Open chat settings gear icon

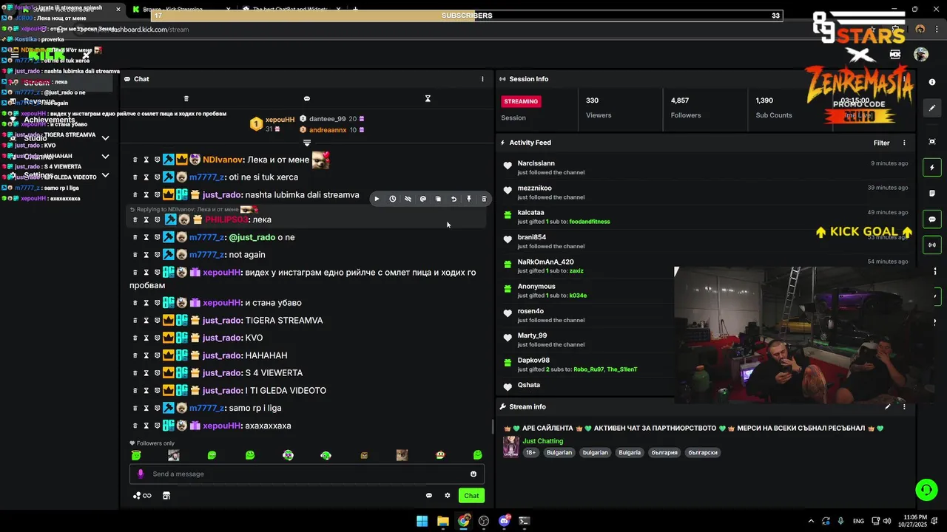[x=447, y=496]
